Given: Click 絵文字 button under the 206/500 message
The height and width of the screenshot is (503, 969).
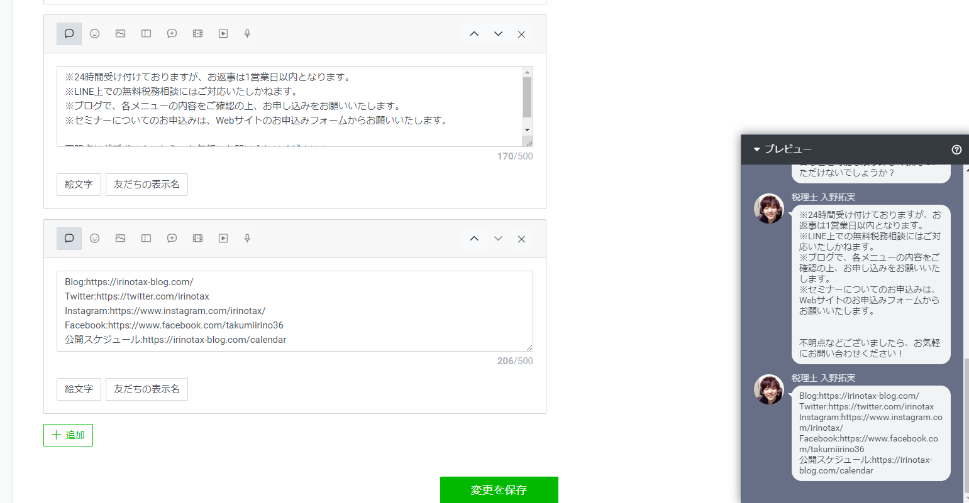Looking at the screenshot, I should [x=79, y=389].
